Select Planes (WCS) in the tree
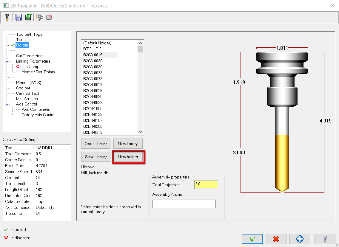The image size is (339, 247). (x=29, y=83)
